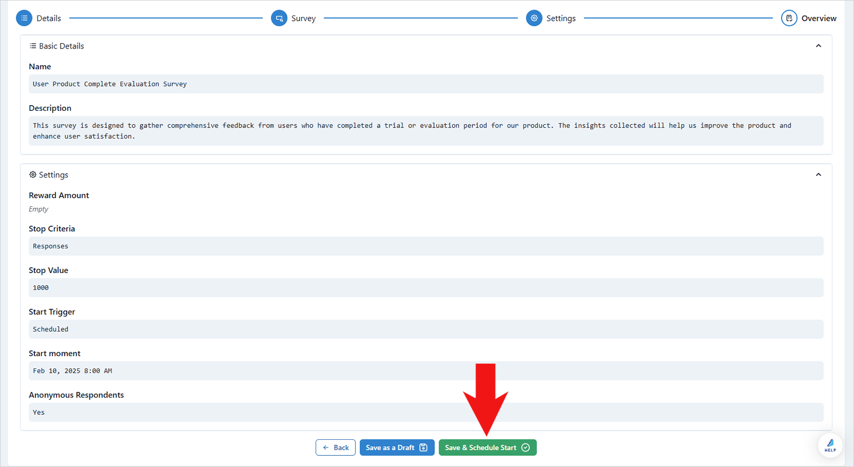Image resolution: width=854 pixels, height=467 pixels.
Task: Click the Basic Details list icon
Action: (33, 46)
